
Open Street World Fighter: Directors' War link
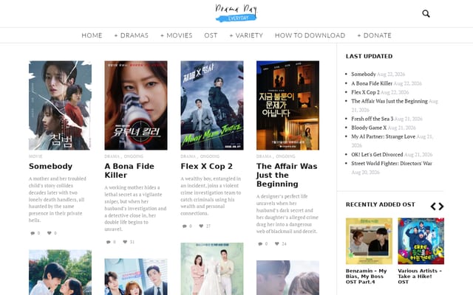click(x=392, y=163)
